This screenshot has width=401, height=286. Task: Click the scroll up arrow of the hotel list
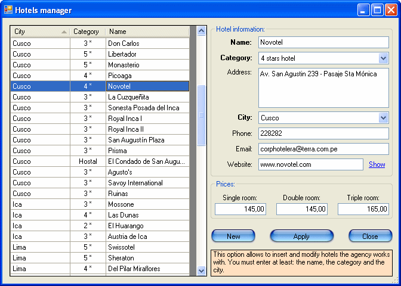coord(202,31)
